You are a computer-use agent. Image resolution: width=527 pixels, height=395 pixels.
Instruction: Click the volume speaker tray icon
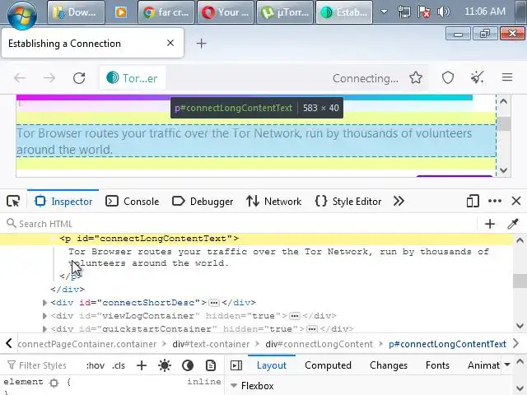click(444, 12)
